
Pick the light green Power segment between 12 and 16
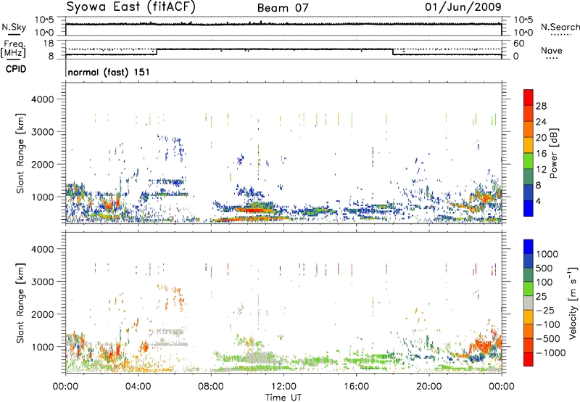click(529, 161)
